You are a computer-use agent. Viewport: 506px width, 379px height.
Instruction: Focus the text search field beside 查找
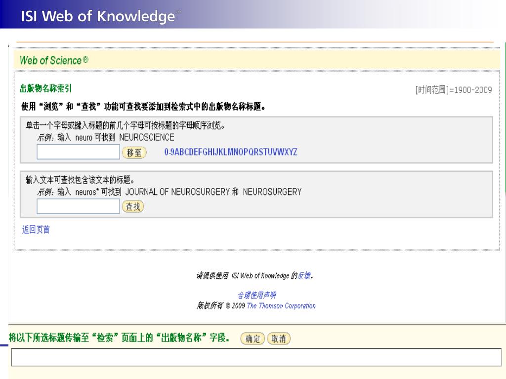click(78, 206)
